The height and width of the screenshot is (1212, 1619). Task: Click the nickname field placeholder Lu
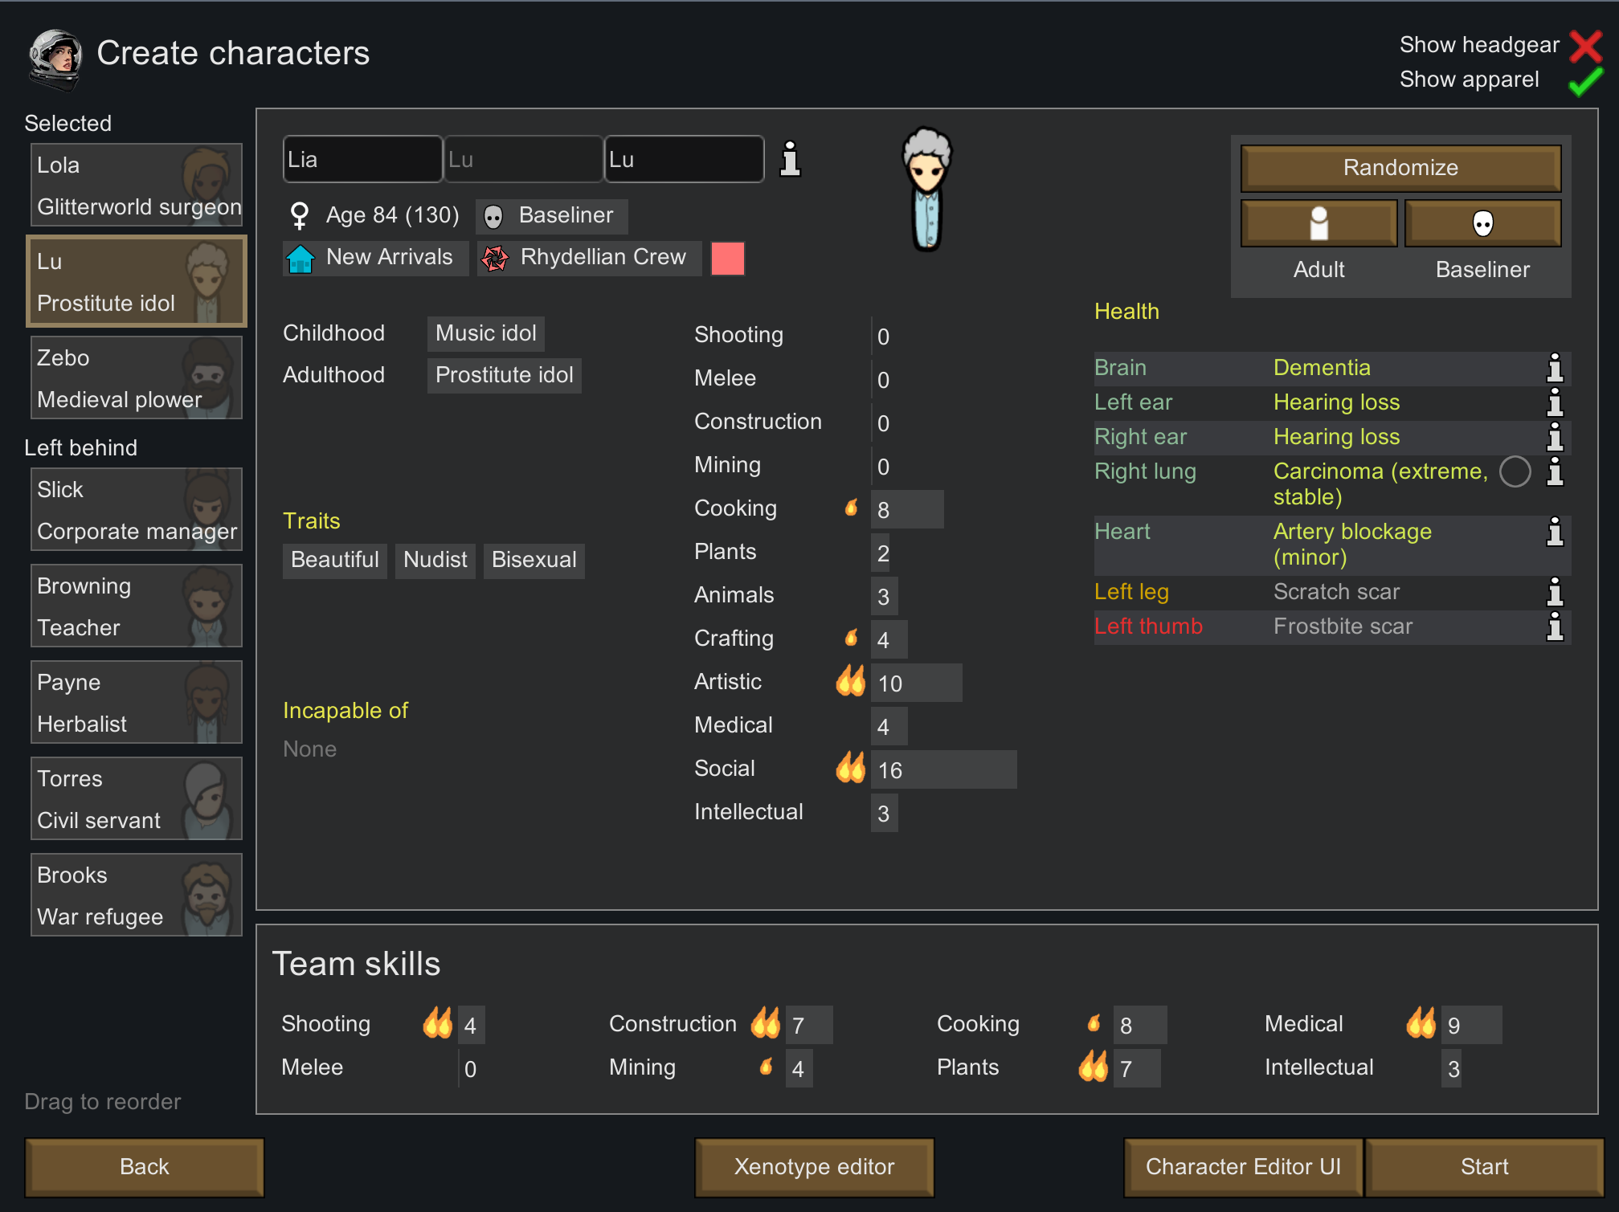click(523, 159)
